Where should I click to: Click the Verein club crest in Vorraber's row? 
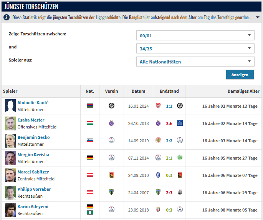(111, 192)
